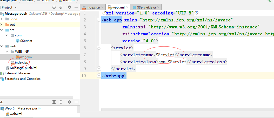Collapse all in the Web panel

tap(61, 102)
